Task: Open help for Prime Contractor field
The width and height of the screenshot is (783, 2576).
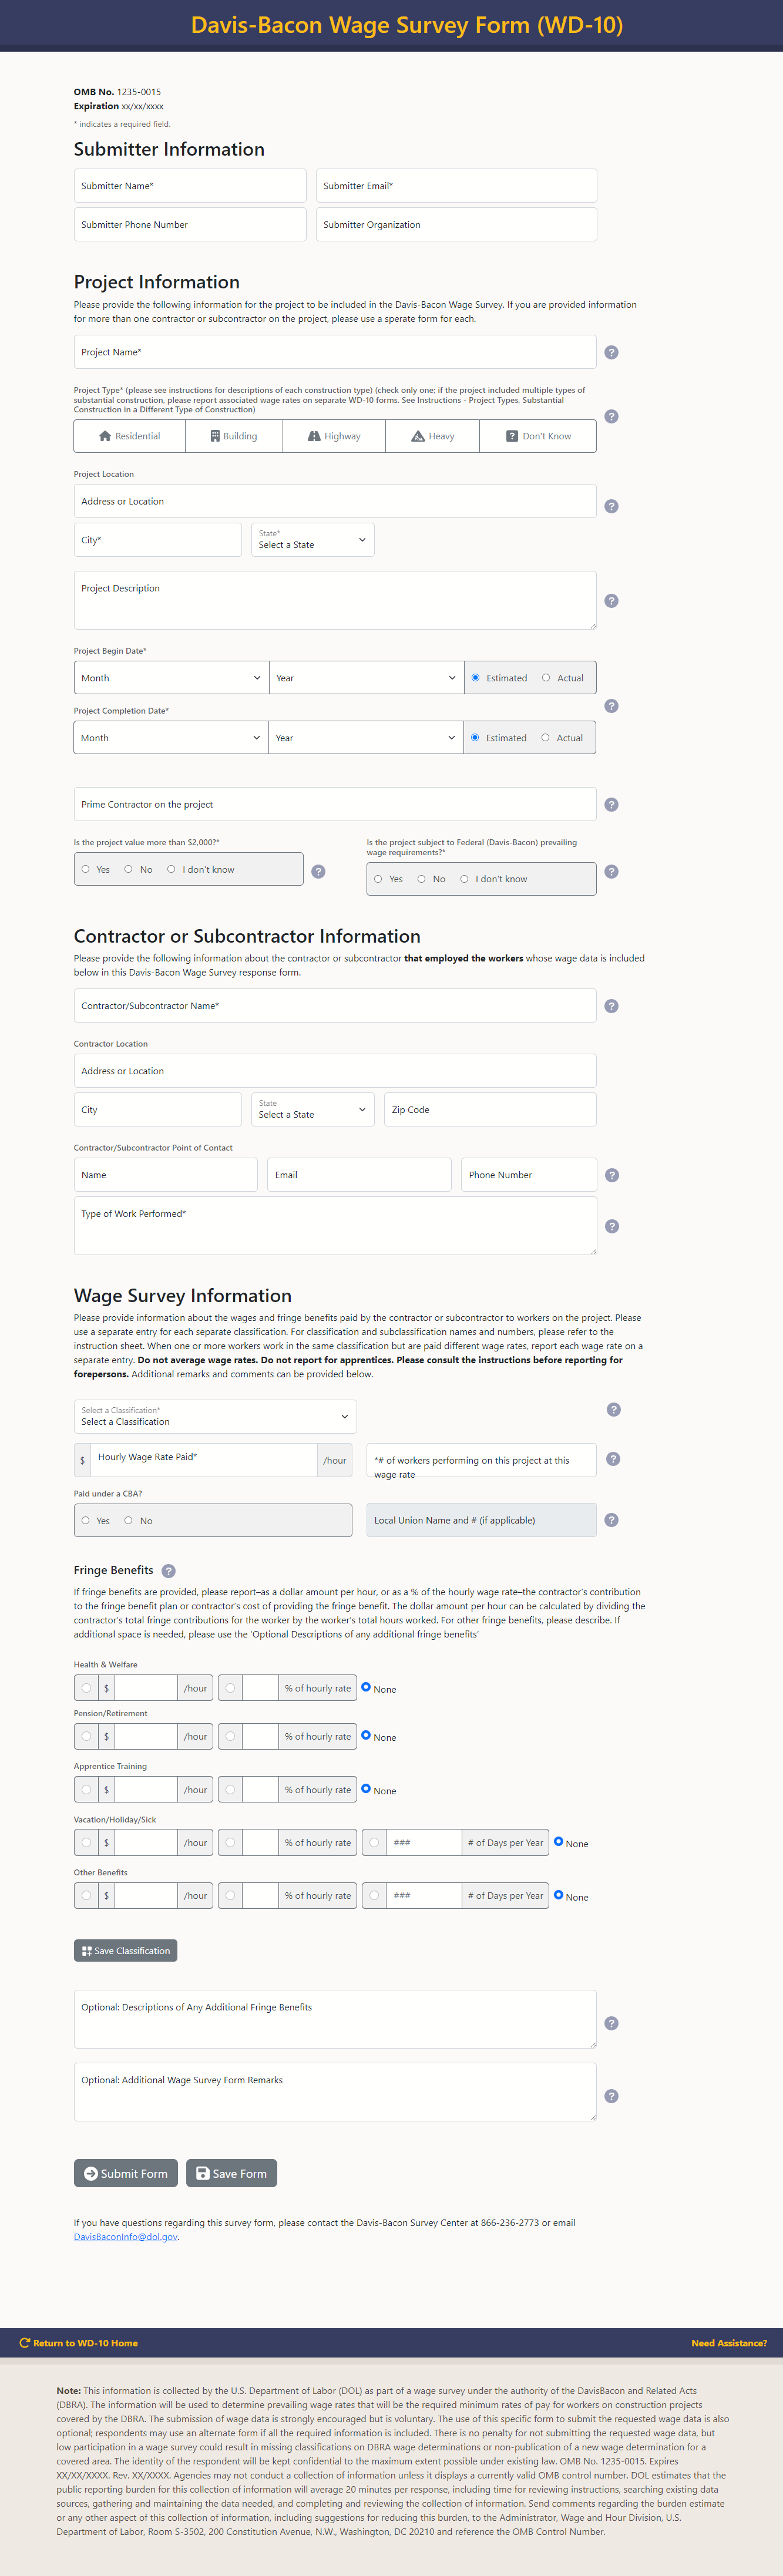Action: [x=611, y=805]
